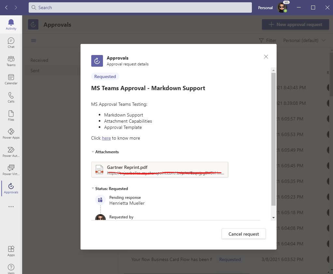Click 'Approval Template' bullet item
The image size is (333, 274).
[x=123, y=127]
